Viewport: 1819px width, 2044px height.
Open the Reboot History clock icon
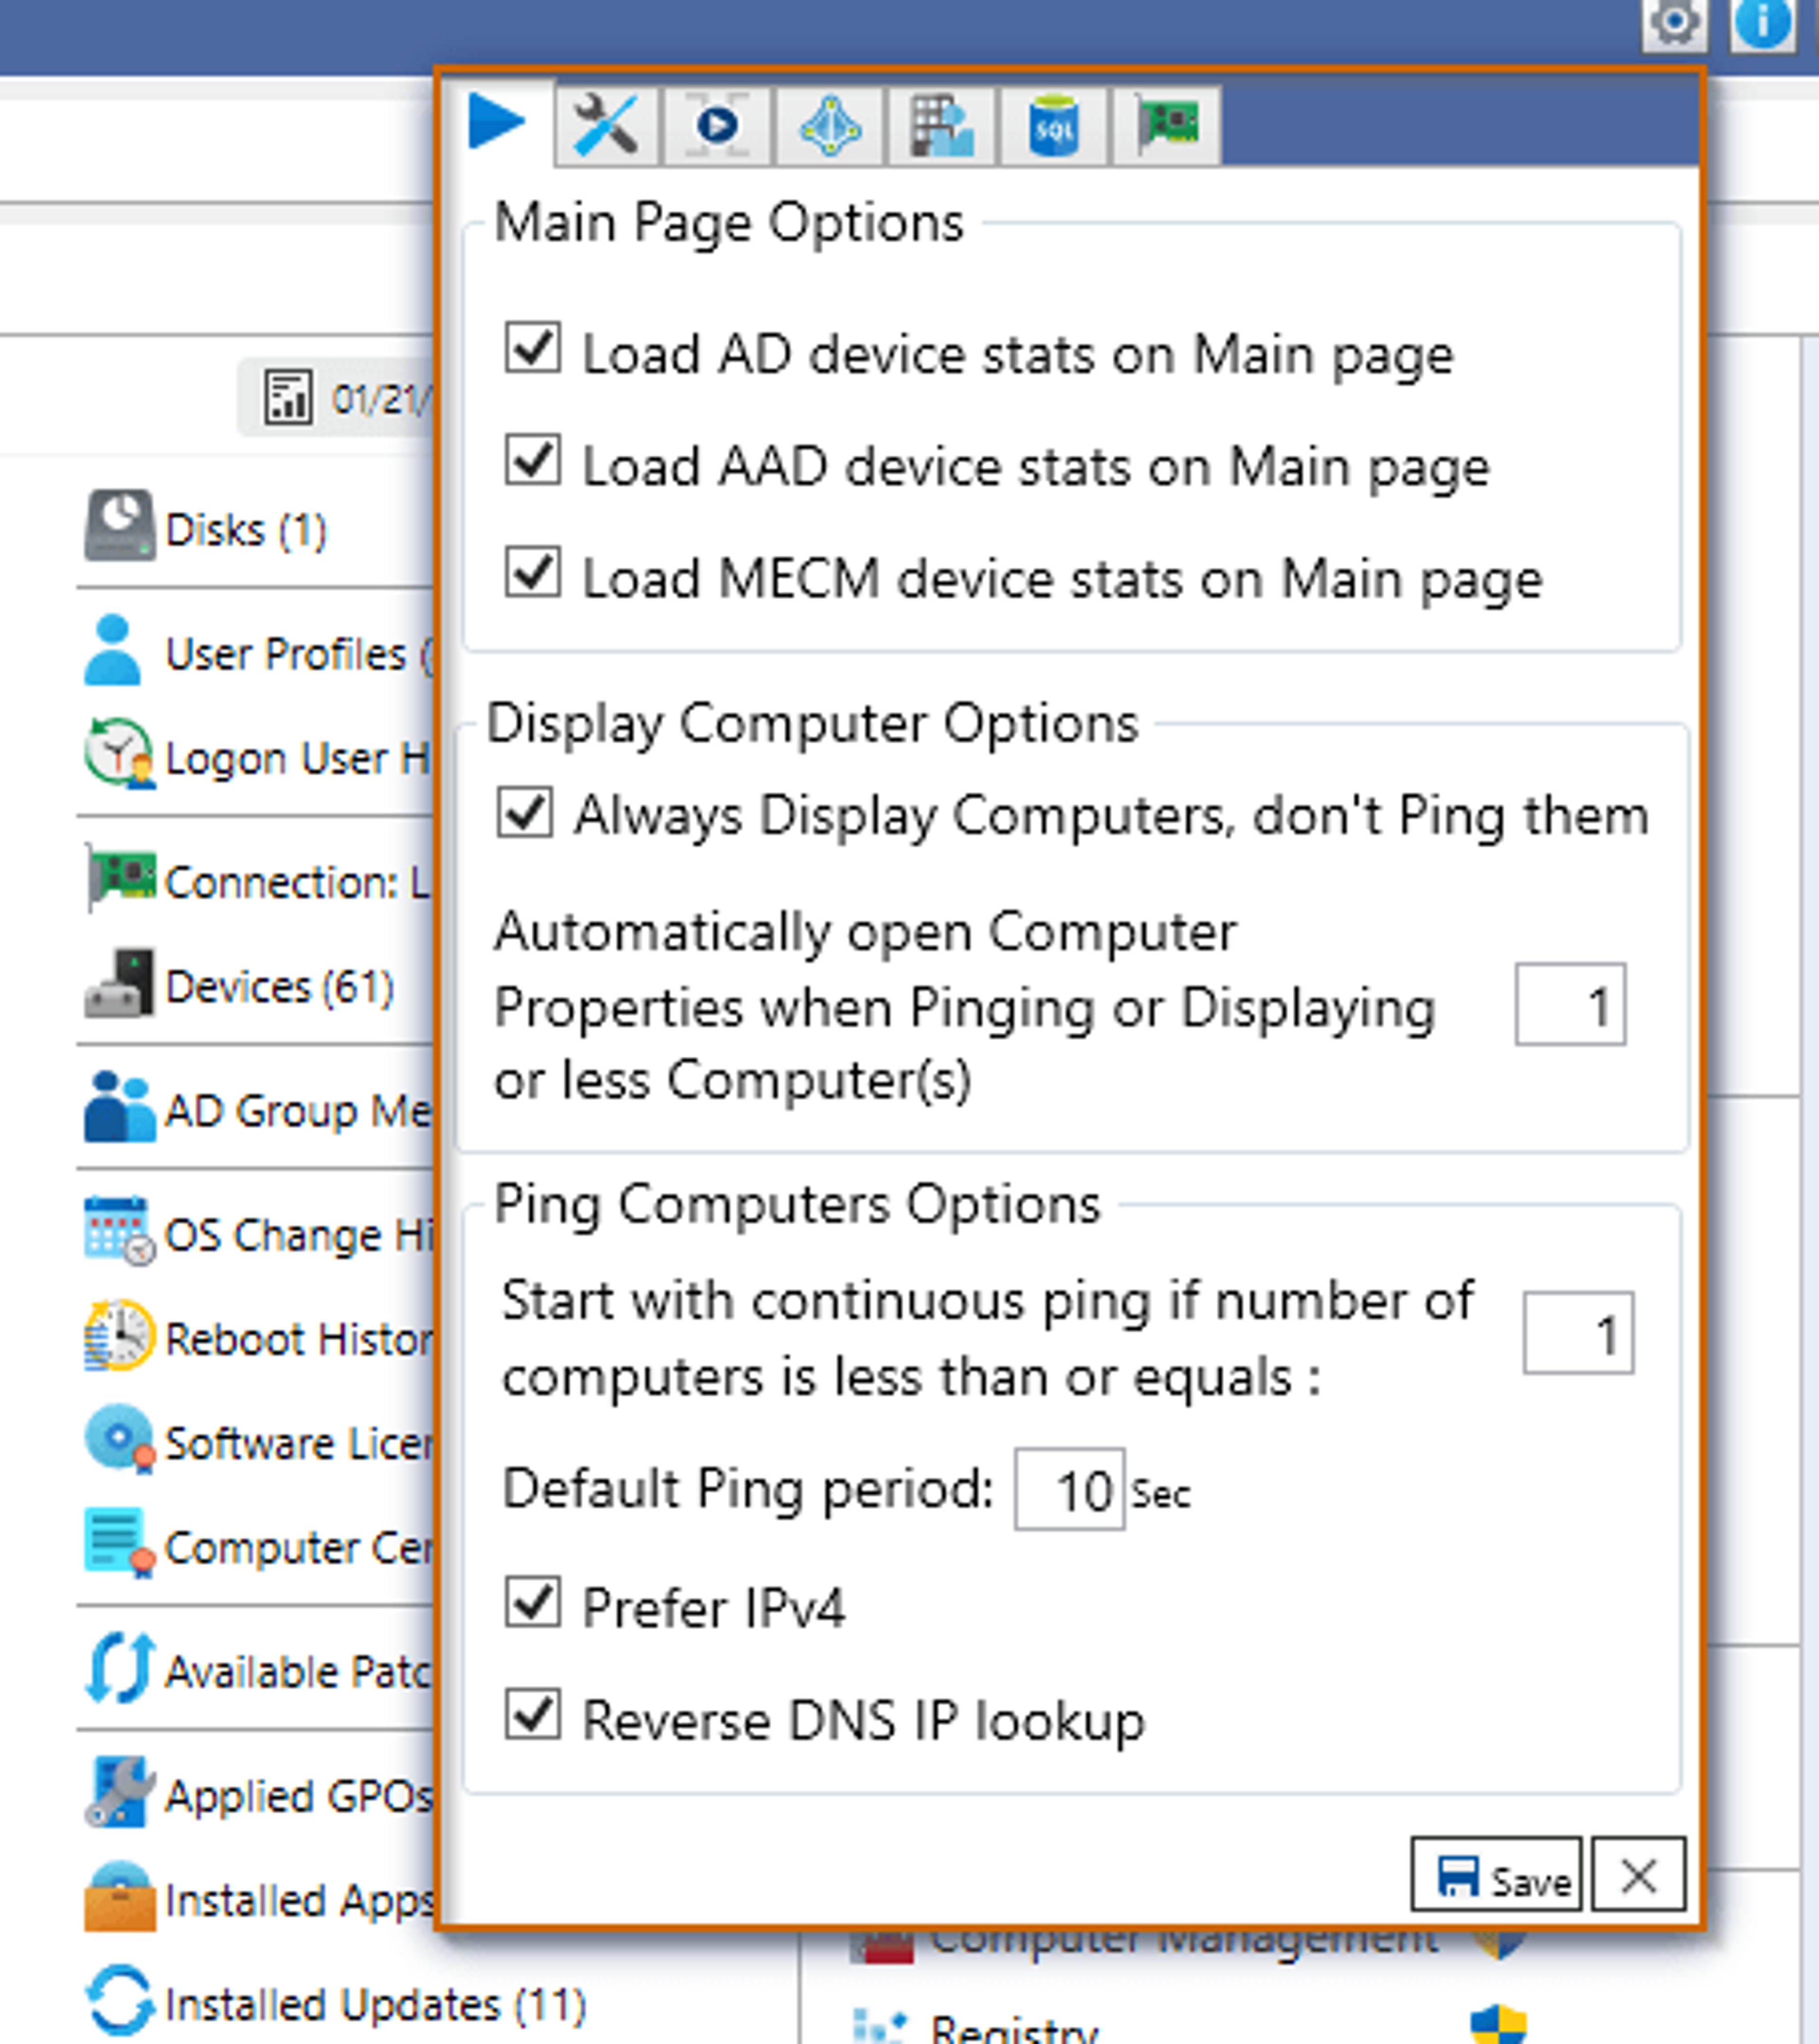(x=119, y=1335)
